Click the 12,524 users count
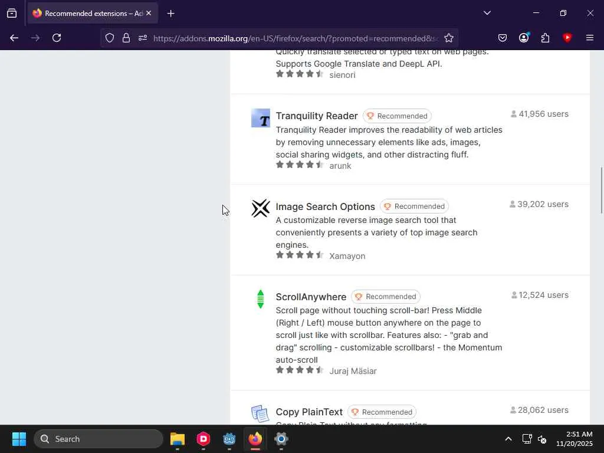Screen dimensions: 604x453 tap(540, 295)
